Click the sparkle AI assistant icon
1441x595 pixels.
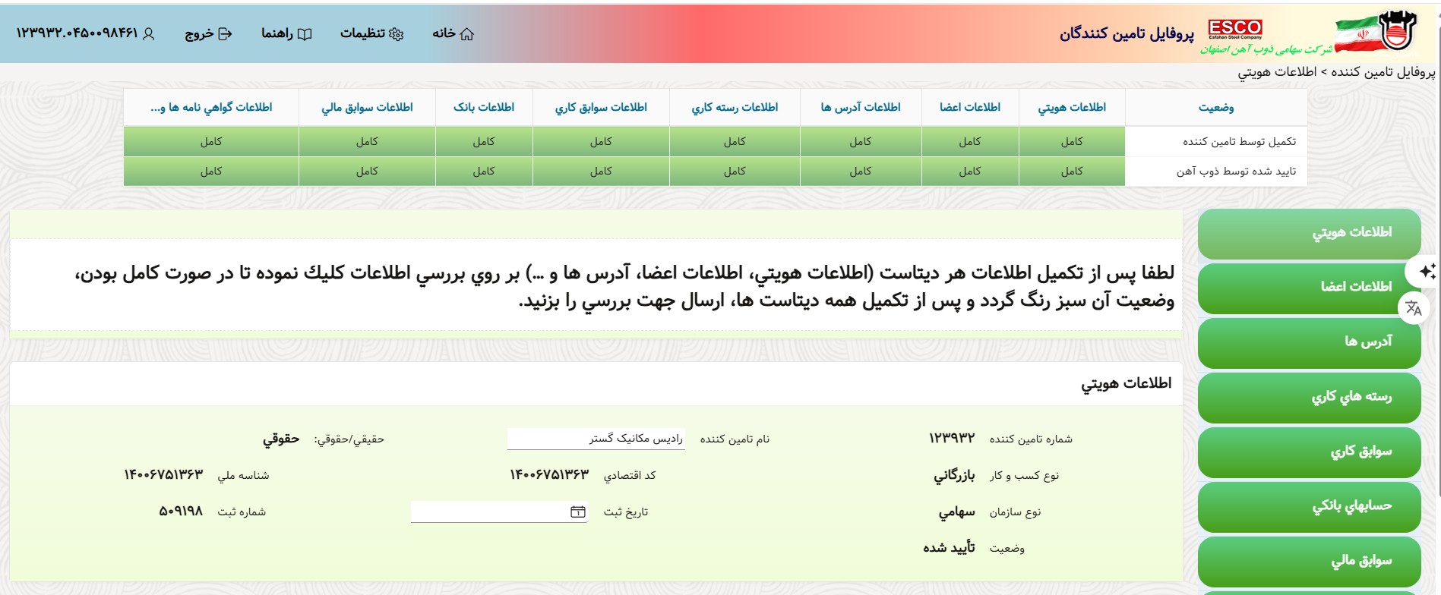click(x=1427, y=272)
